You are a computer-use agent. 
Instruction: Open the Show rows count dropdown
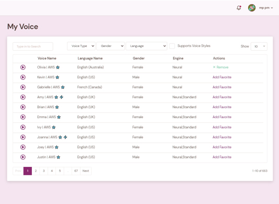[x=259, y=47]
